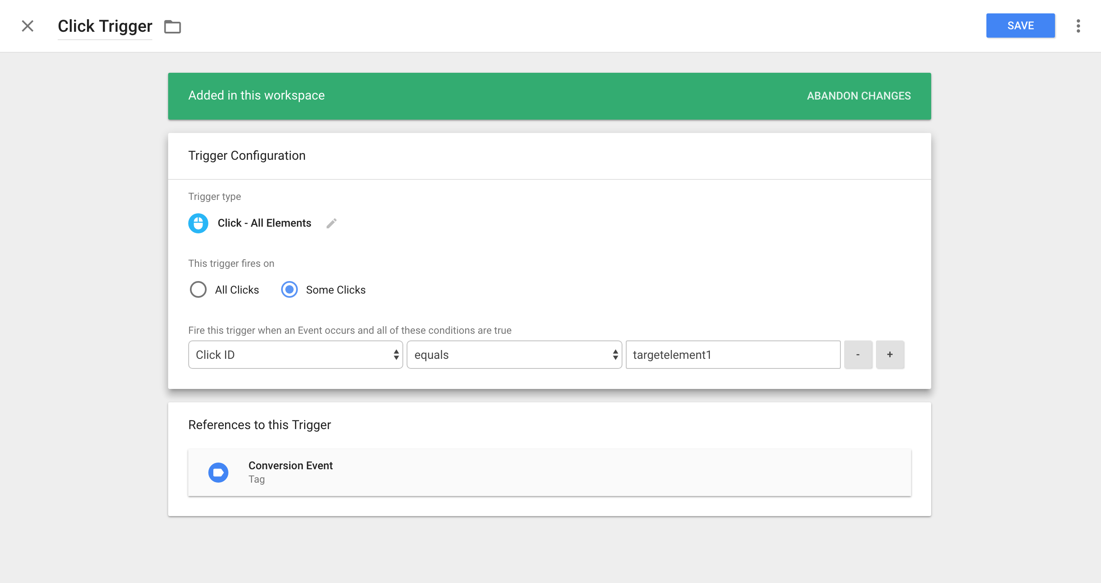Click the Click - All Elements trigger type
Viewport: 1101px width, 583px height.
(264, 223)
